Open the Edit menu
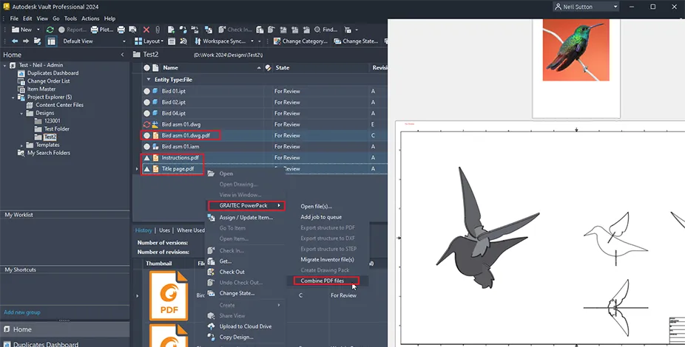 point(27,18)
